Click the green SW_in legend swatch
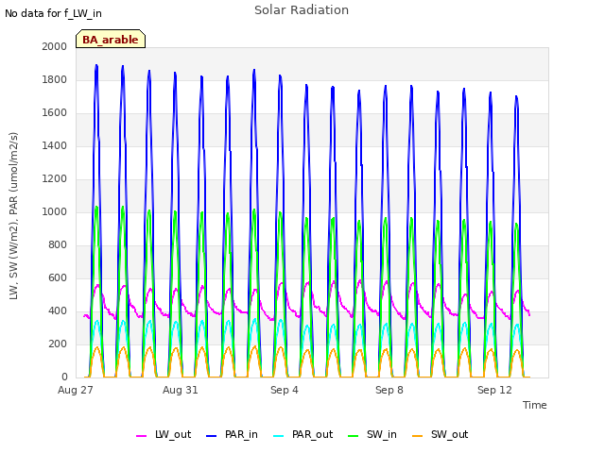Image resolution: width=605 pixels, height=453 pixels. pos(353,436)
